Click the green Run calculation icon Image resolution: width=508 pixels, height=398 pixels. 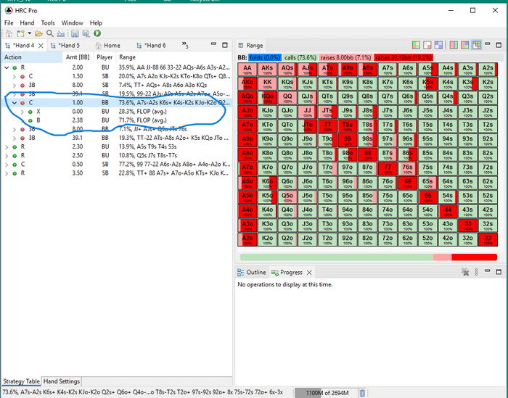[x=97, y=33]
